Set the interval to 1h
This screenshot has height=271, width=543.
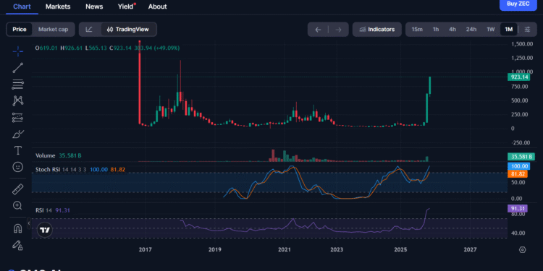436,30
